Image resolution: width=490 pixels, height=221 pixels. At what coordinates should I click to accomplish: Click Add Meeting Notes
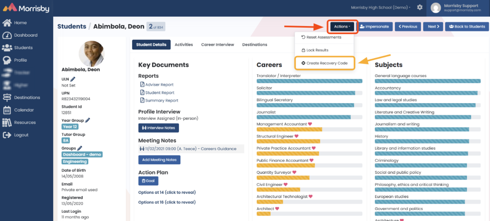159,160
